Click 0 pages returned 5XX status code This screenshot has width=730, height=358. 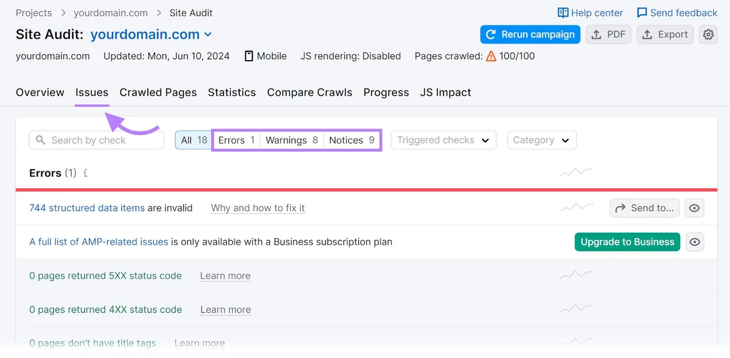coord(105,276)
